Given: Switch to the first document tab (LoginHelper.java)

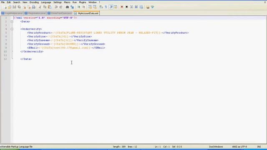Looking at the screenshot, I should [12, 13].
